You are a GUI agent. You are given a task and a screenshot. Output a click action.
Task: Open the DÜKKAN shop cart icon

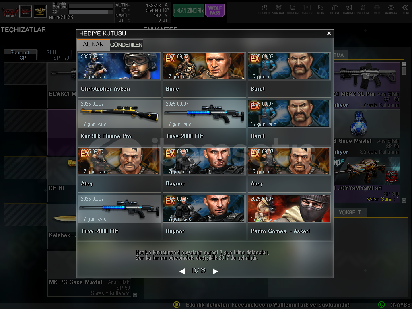click(x=293, y=10)
